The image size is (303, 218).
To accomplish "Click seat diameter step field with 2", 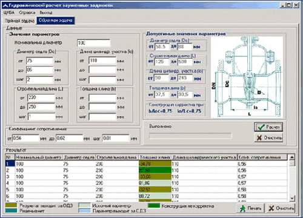I will tap(39, 79).
